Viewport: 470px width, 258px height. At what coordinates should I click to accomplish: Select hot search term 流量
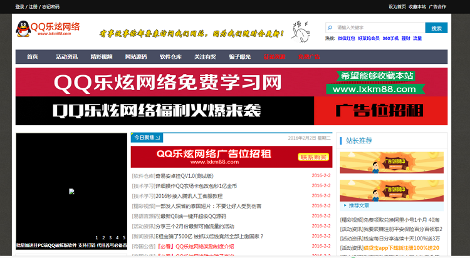pos(417,38)
